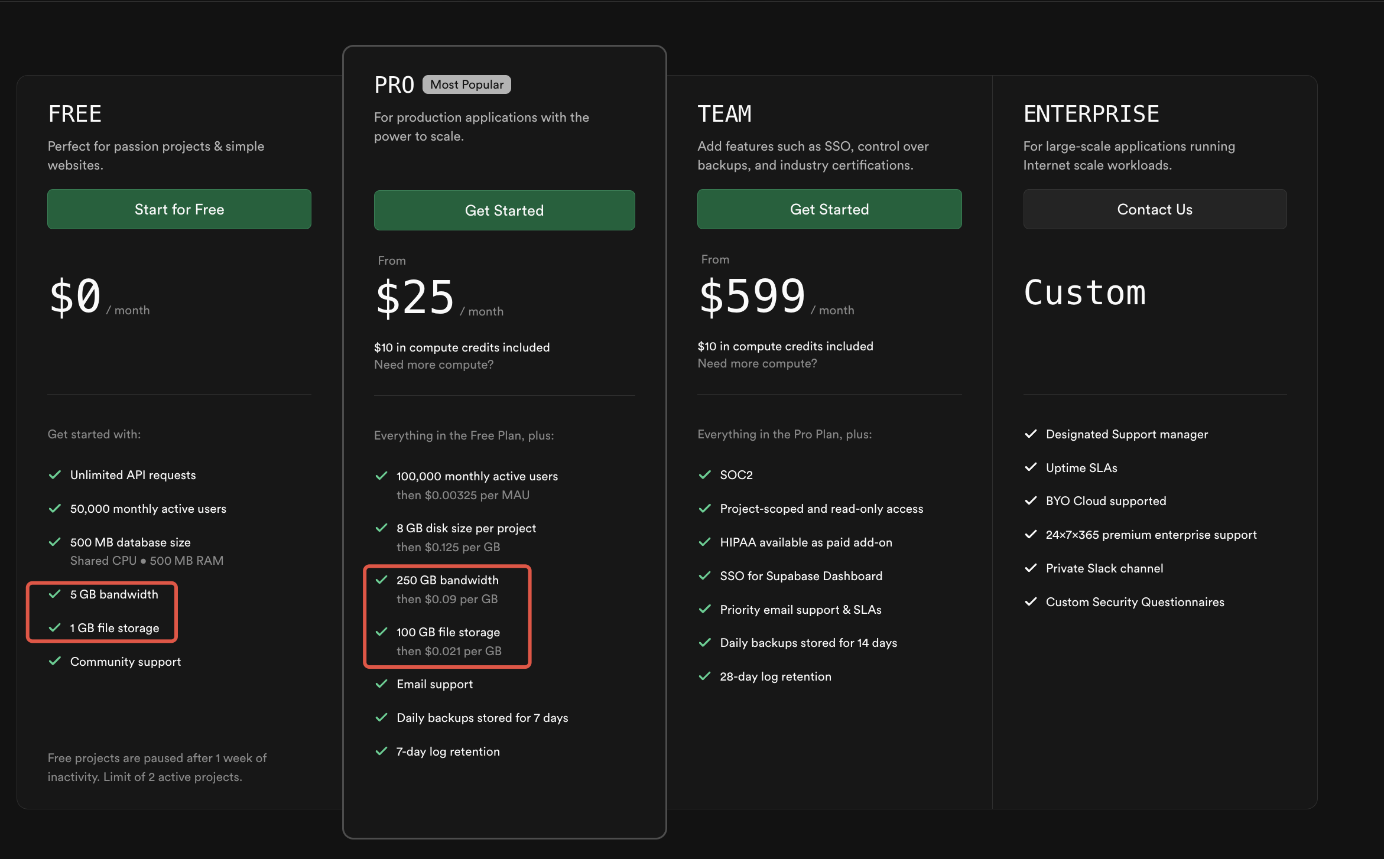Open 'Need more compute?' link in TEAM plan
The image size is (1384, 859).
[757, 363]
